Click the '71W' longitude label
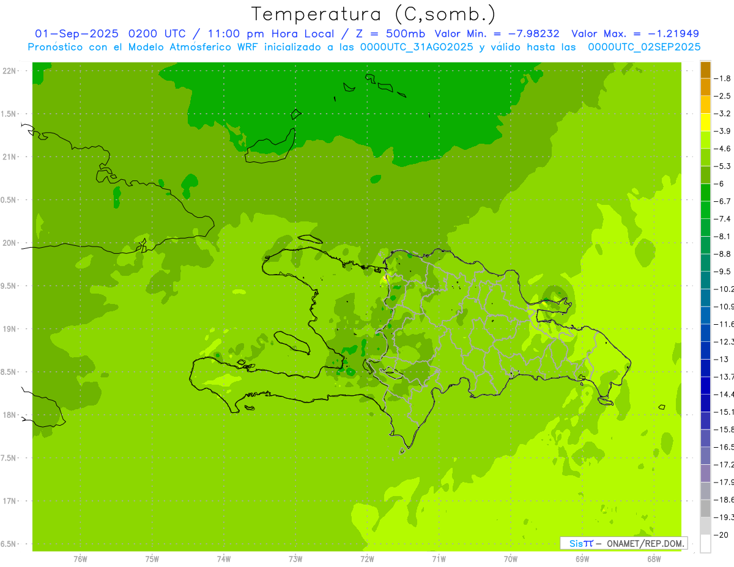Image resolution: width=734 pixels, height=567 pixels. click(439, 559)
